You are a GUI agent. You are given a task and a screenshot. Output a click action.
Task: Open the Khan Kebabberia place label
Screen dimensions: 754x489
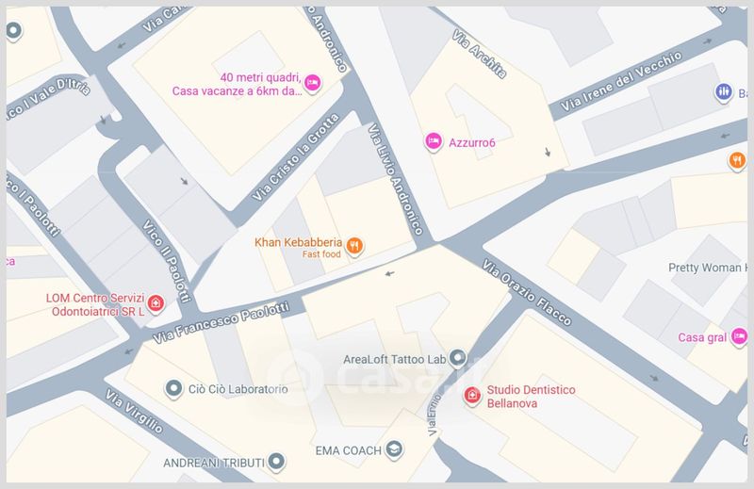298,242
